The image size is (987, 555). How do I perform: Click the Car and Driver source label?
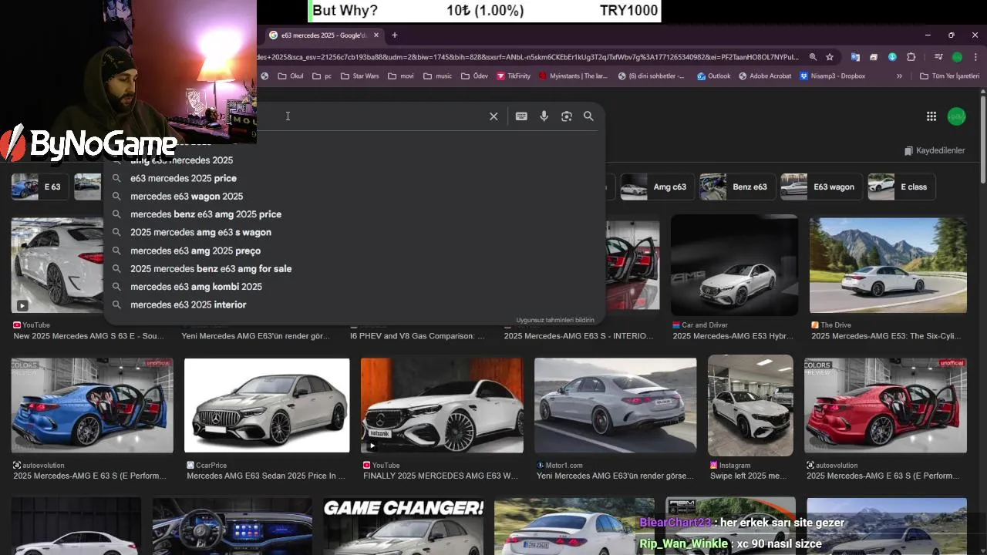coord(705,325)
